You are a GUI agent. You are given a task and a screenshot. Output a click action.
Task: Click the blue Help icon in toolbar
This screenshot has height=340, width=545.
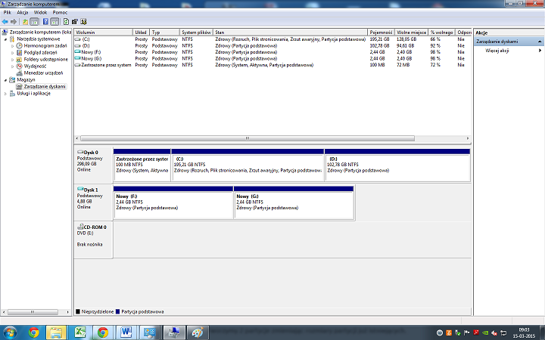[44, 22]
